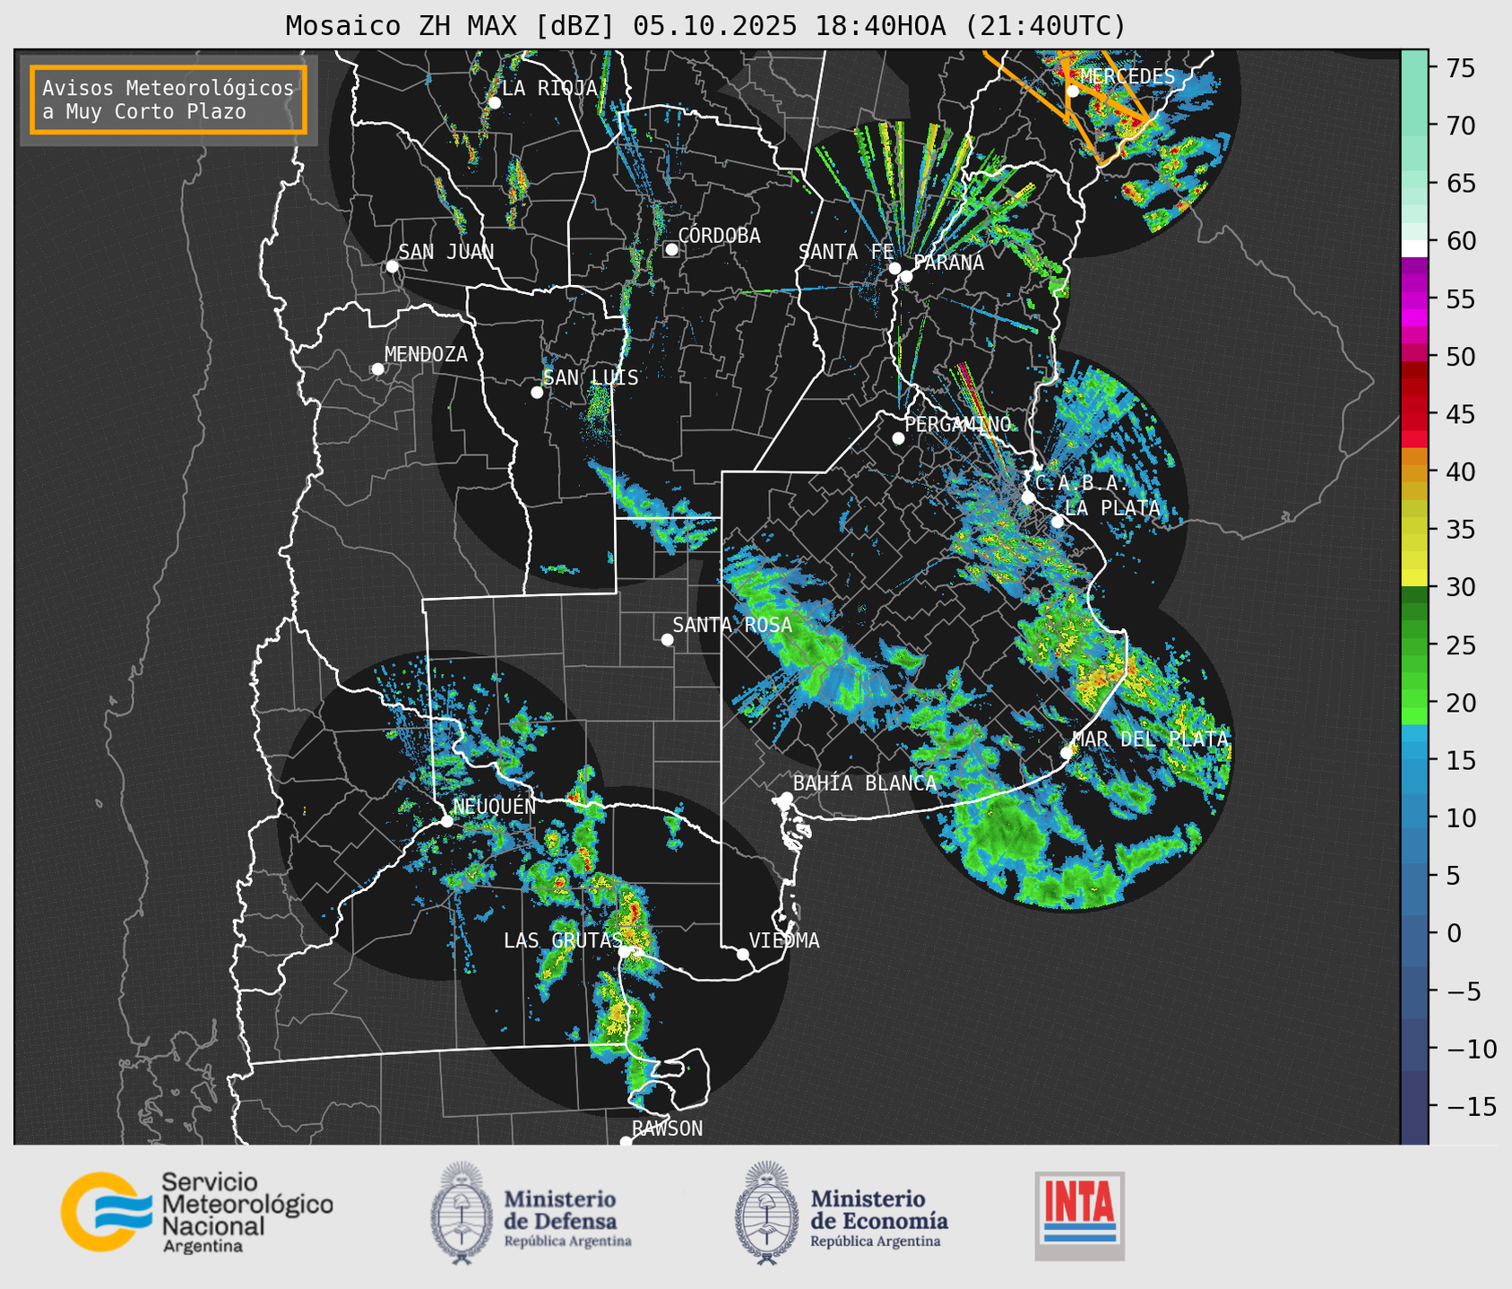
Task: Click the Córdoba city marker dot
Action: pos(671,249)
